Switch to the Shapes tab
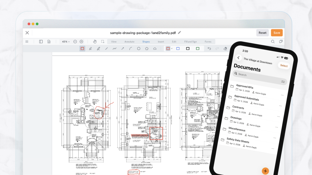312x175 pixels. [x=146, y=42]
